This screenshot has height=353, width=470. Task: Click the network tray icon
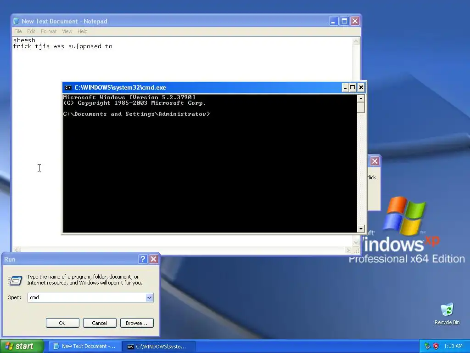pos(427,346)
